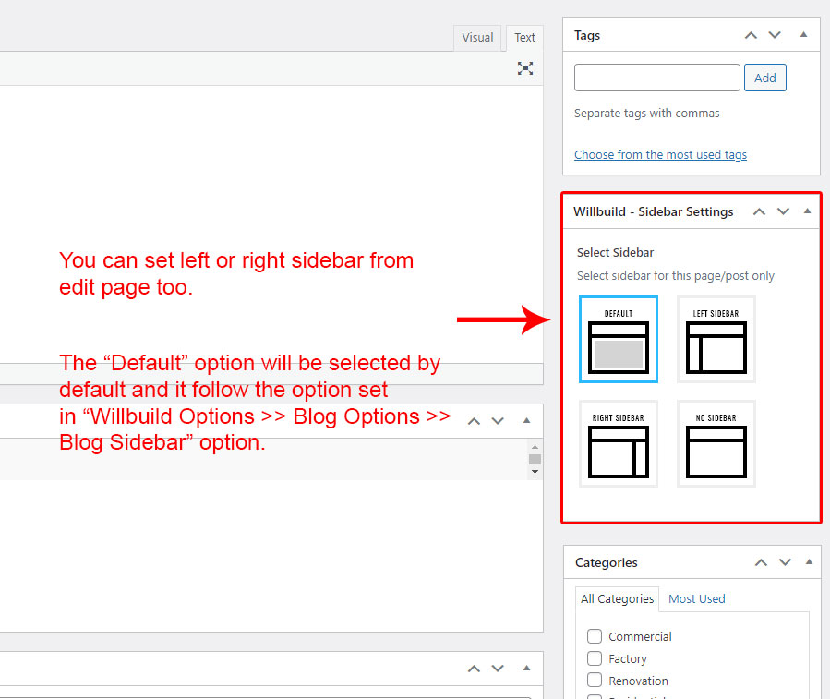Collapse the Willbuild Sidebar Settings panel

pyautogui.click(x=807, y=211)
